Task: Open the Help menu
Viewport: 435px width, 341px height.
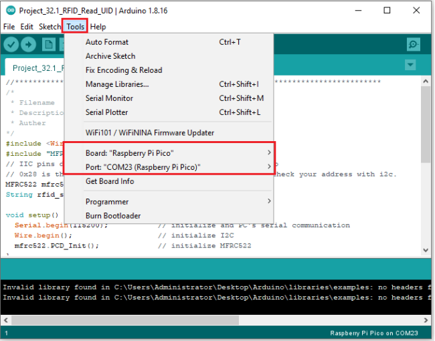Action: [x=98, y=27]
